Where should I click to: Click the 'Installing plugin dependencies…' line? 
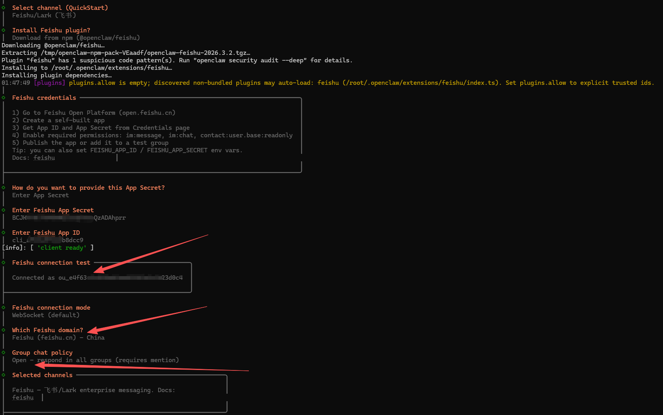tap(56, 75)
